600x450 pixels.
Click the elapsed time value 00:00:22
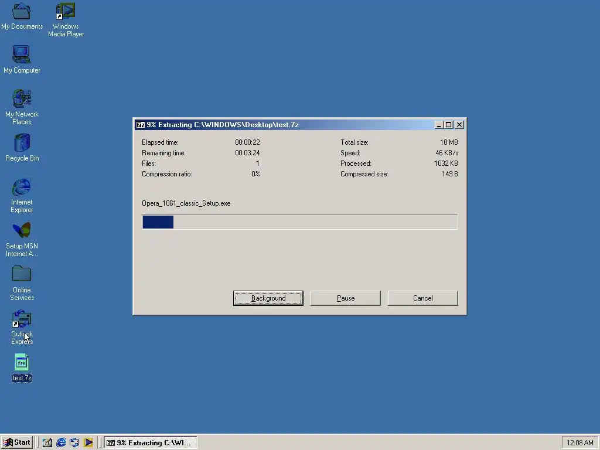click(247, 142)
